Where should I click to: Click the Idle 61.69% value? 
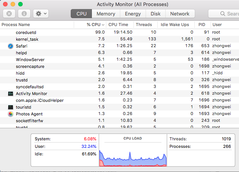pos(89,154)
